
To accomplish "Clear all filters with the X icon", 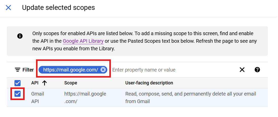I will (x=242, y=70).
